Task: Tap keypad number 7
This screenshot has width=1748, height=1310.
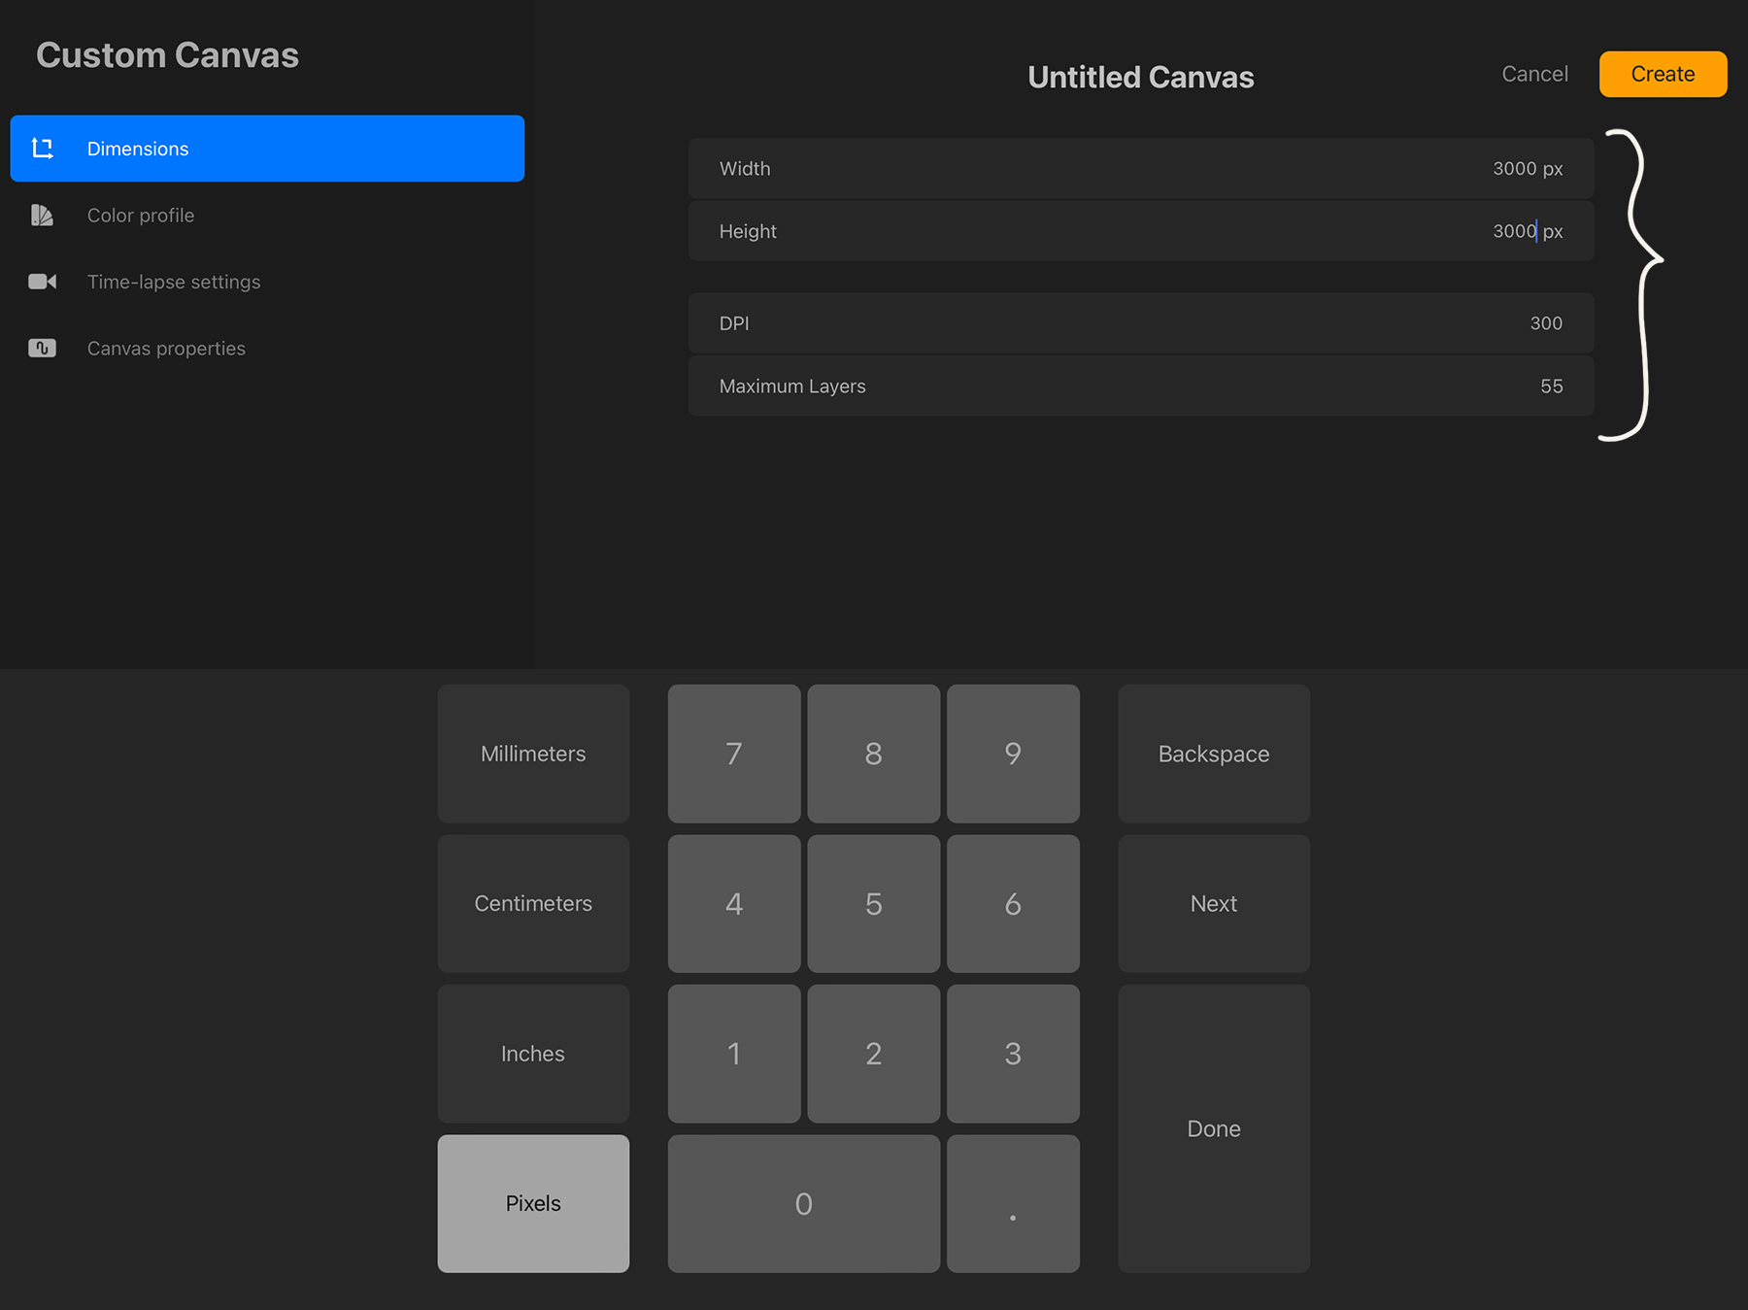Action: pos(734,754)
